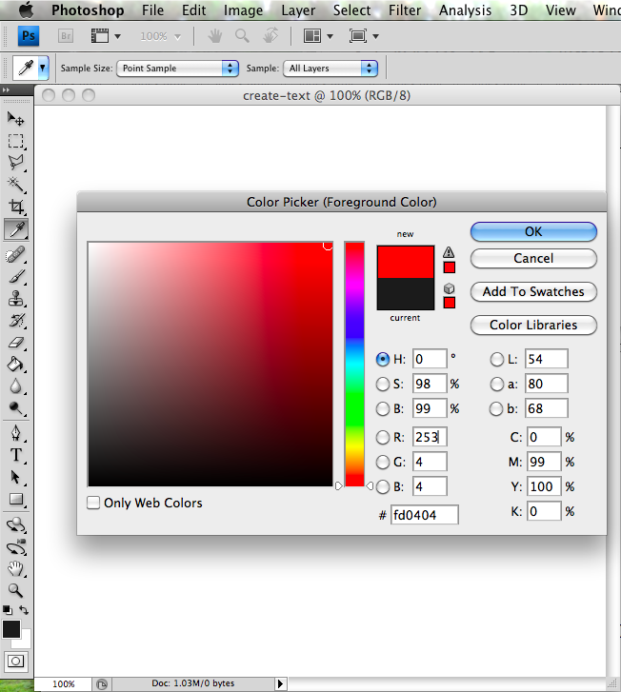Screen dimensions: 621x692
Task: Select the Paint Bucket tool
Action: 16,365
